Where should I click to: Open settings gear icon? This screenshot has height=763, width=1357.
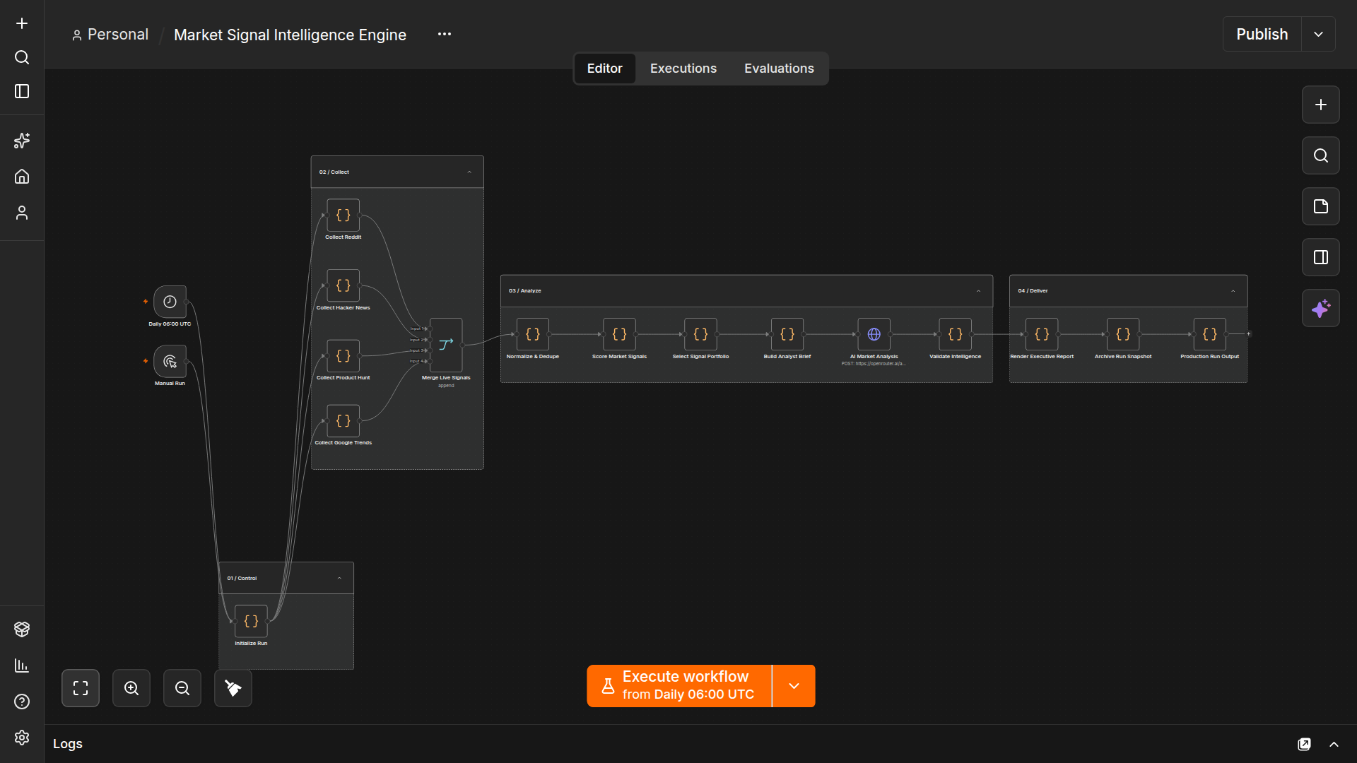click(x=22, y=738)
